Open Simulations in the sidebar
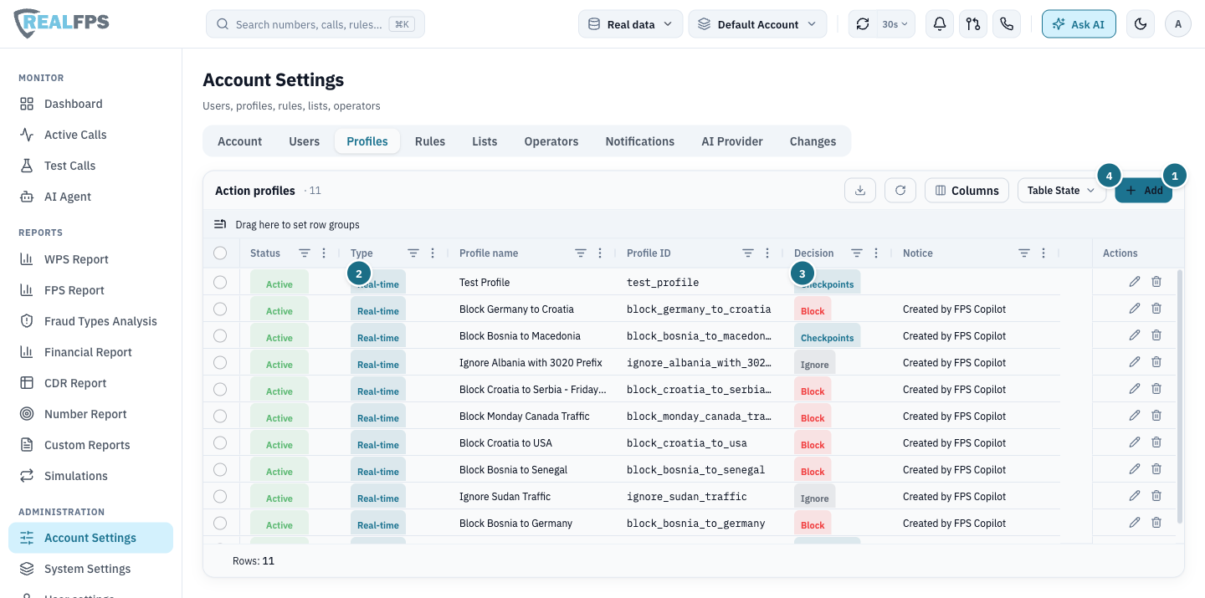The image size is (1205, 598). (90, 476)
